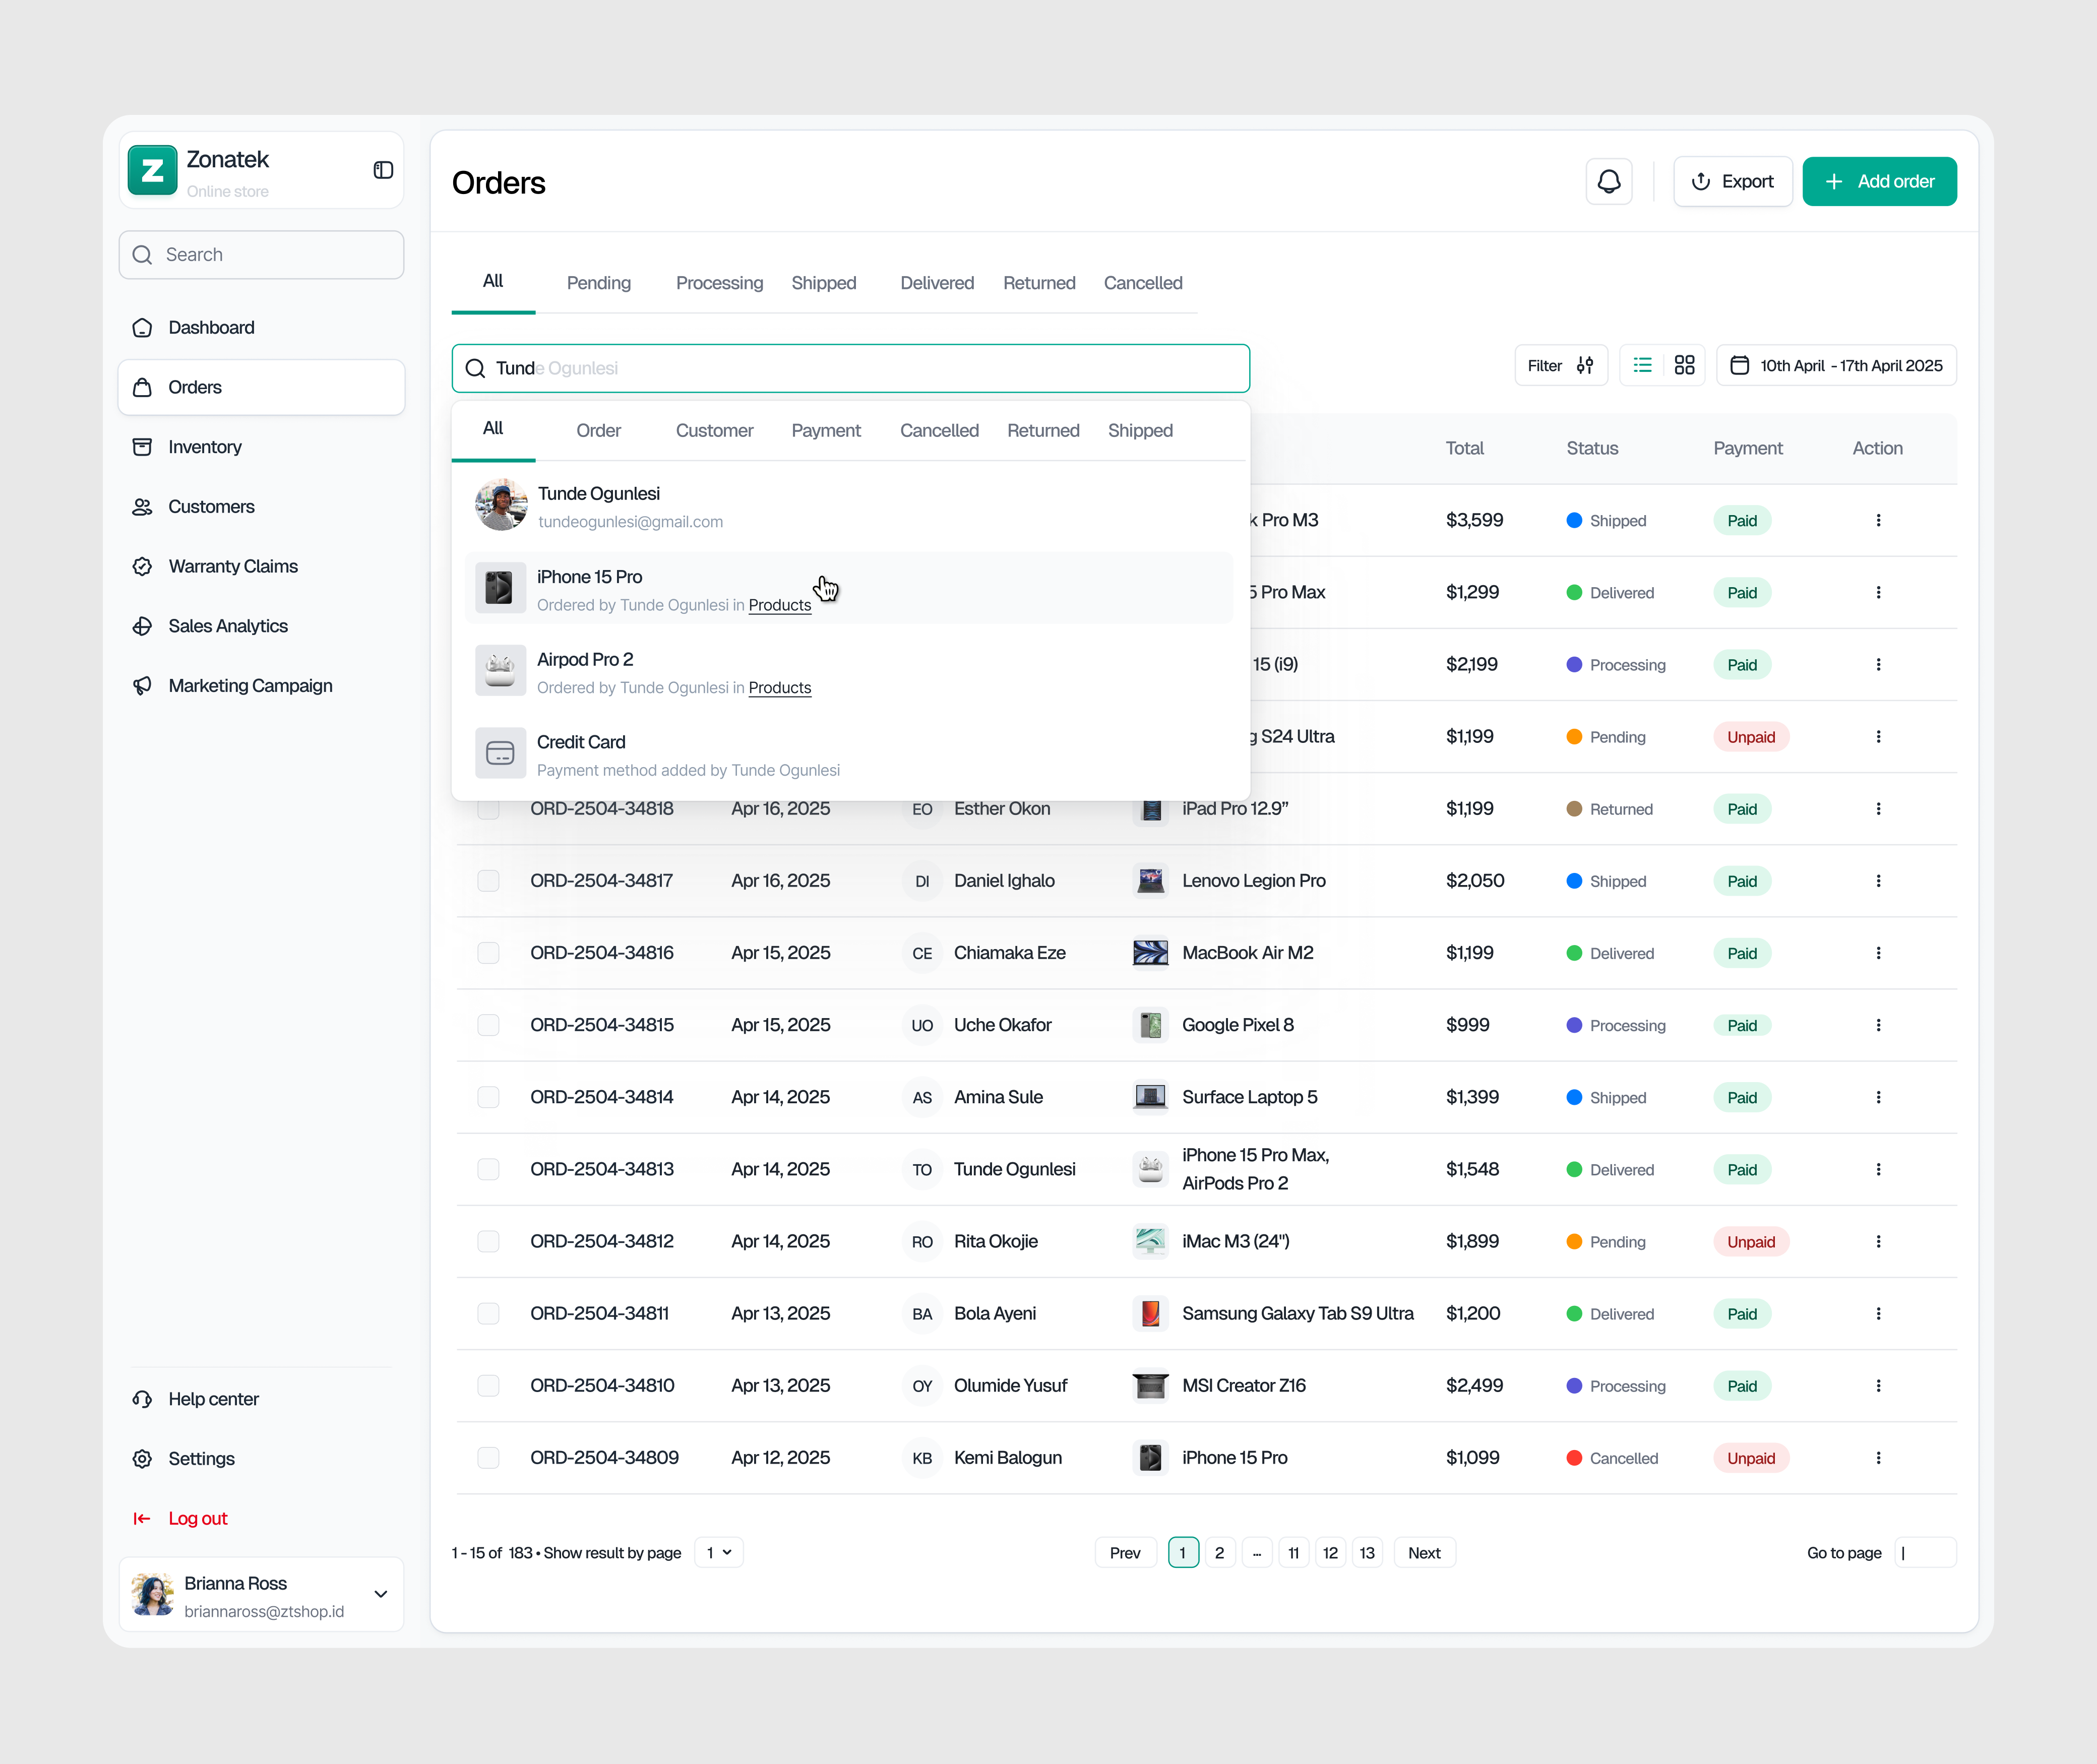Check the checkbox for order ORD-2504-34817
The image size is (2097, 1764).
(x=489, y=880)
